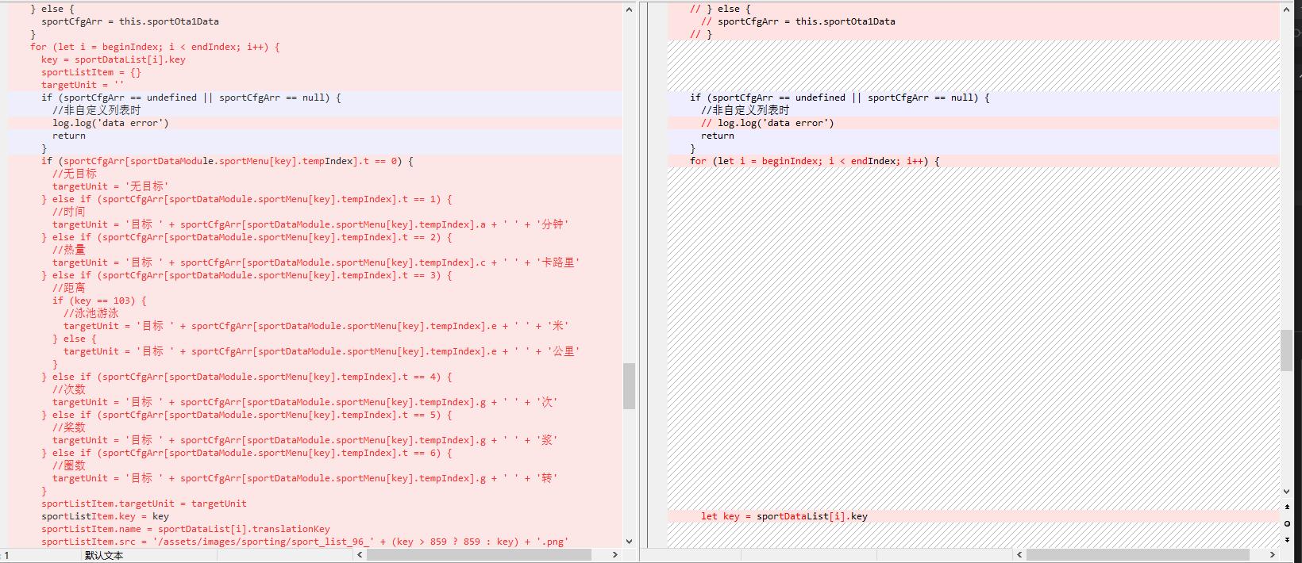Screen dimensions: 1302x563
Task: Click the right pane horizontal scrollbar thumb
Action: click(x=1138, y=555)
